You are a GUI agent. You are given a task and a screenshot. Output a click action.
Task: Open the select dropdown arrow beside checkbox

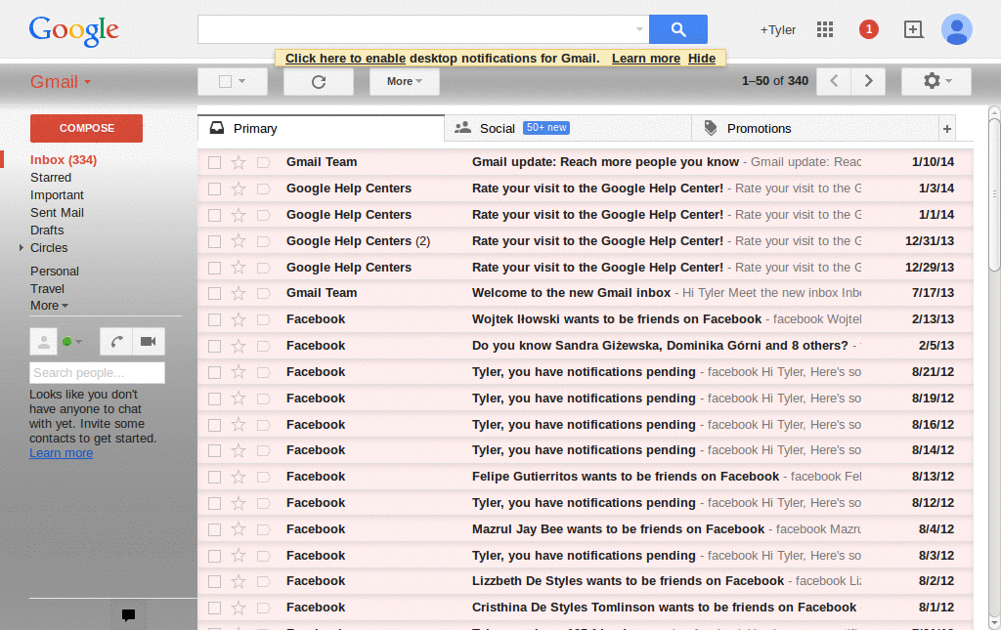(x=242, y=81)
